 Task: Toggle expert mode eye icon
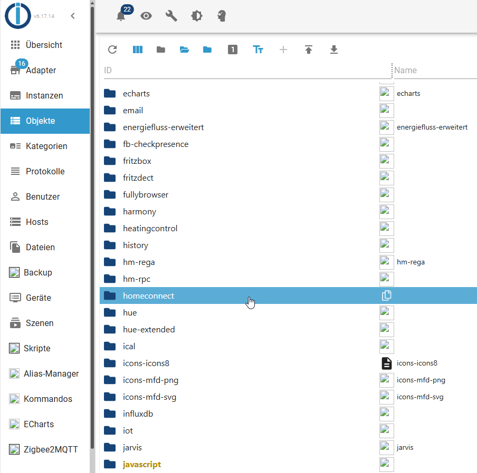point(146,16)
